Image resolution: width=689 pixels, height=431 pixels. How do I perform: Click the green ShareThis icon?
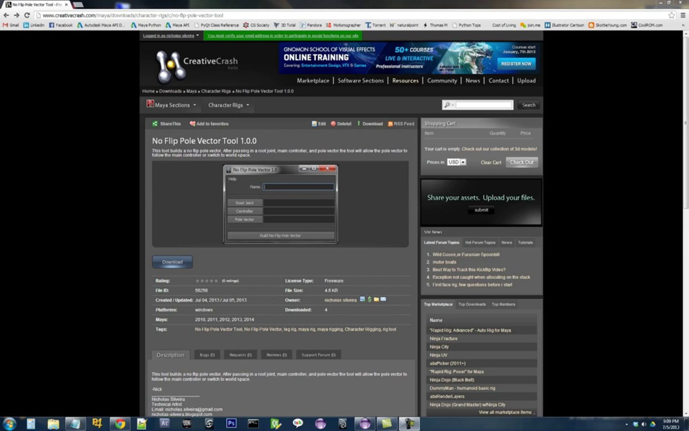click(155, 124)
